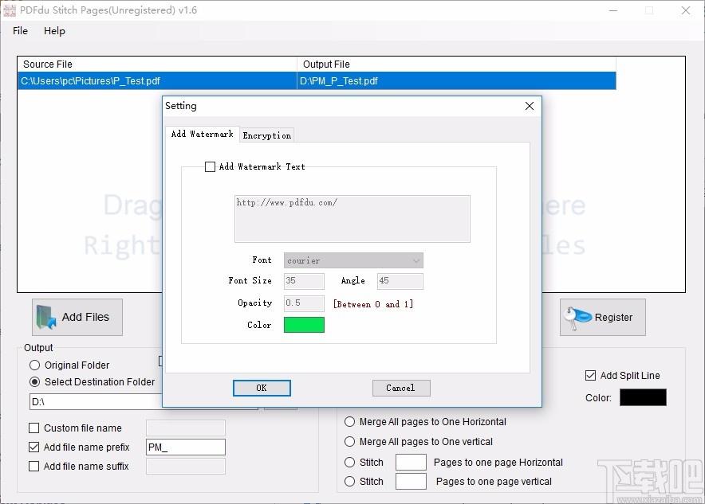Confirm the Setting dialog with OK

coord(262,389)
